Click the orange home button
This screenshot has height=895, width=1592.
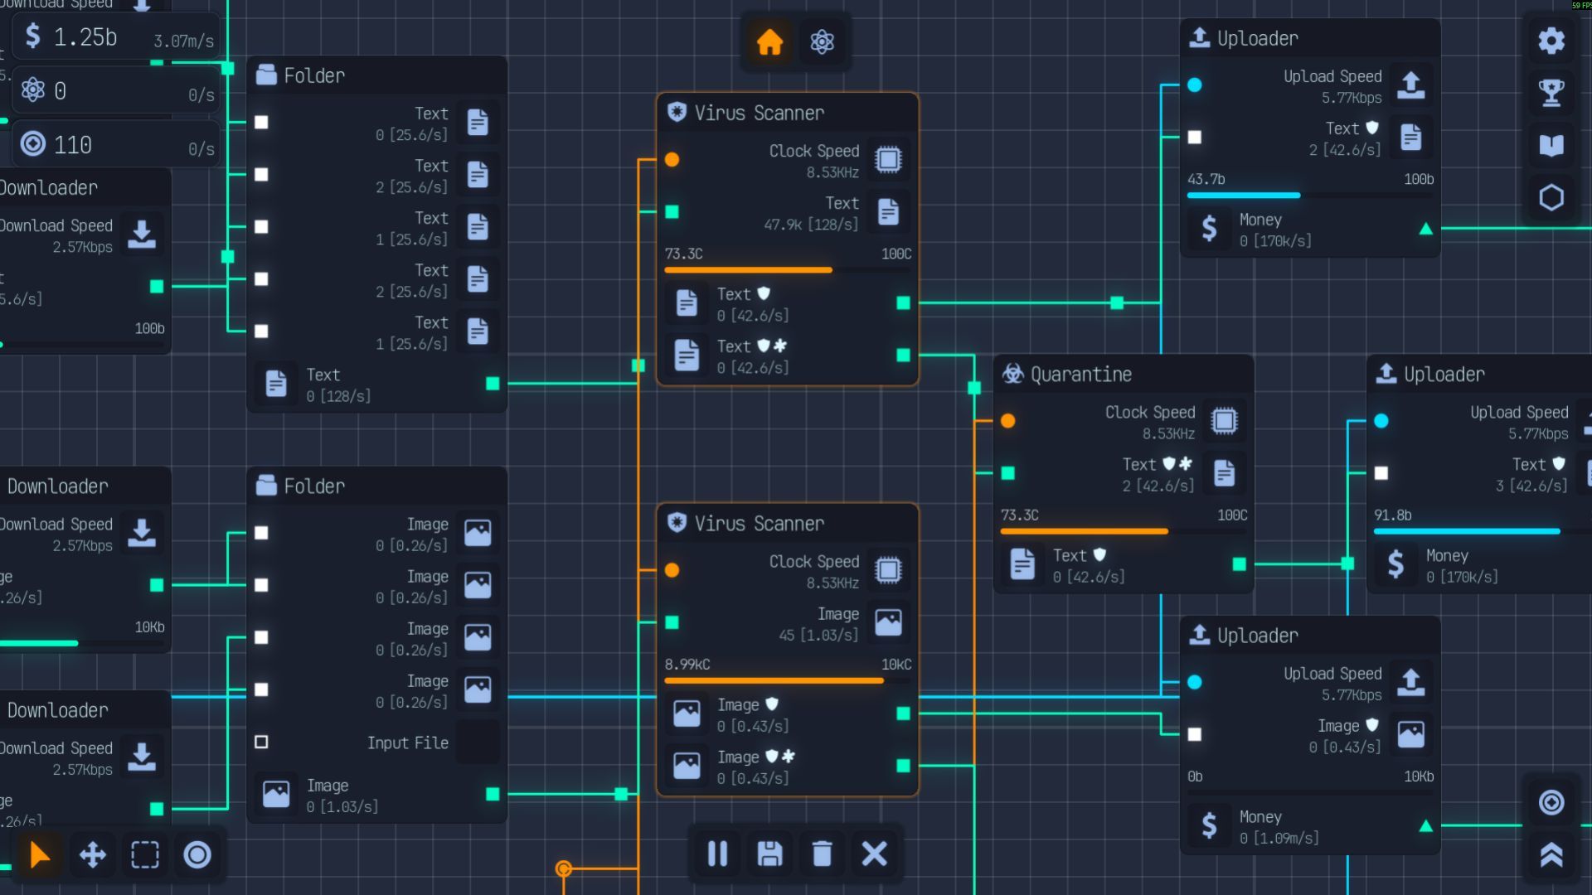point(769,41)
